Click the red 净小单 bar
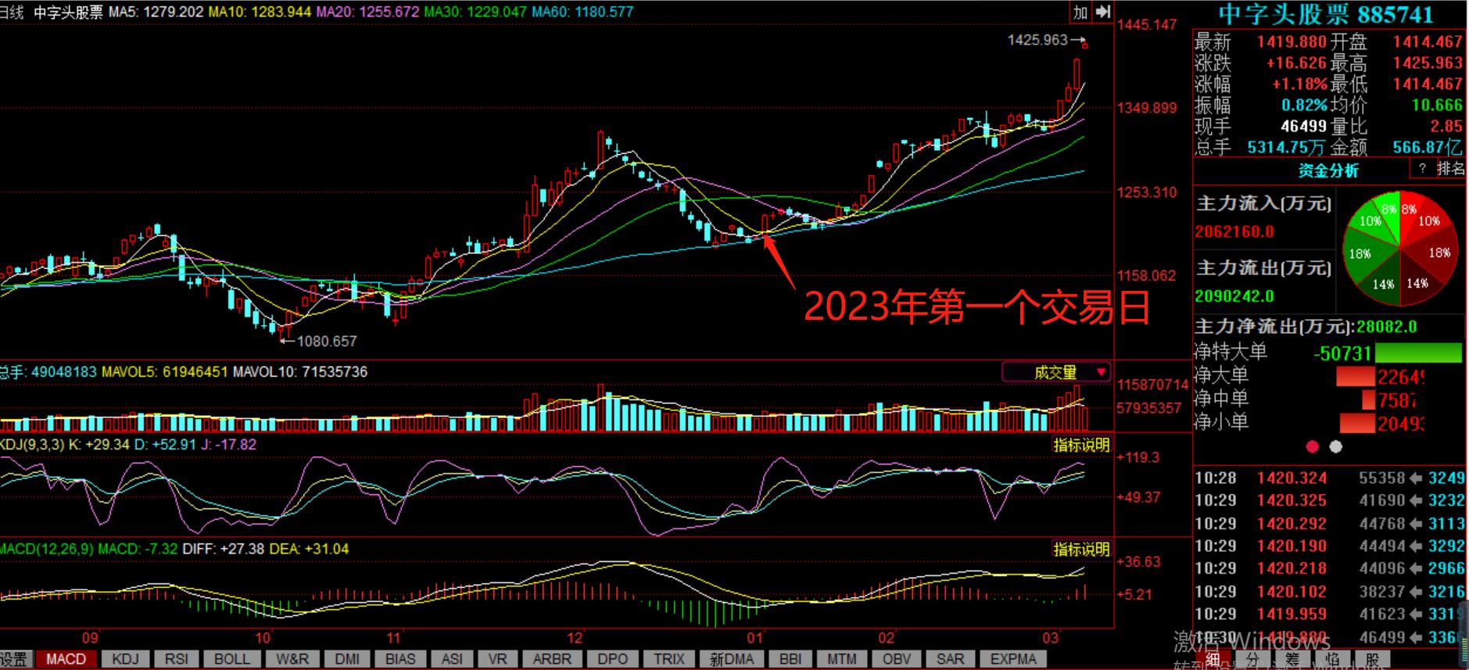1469x670 pixels. pos(1357,423)
